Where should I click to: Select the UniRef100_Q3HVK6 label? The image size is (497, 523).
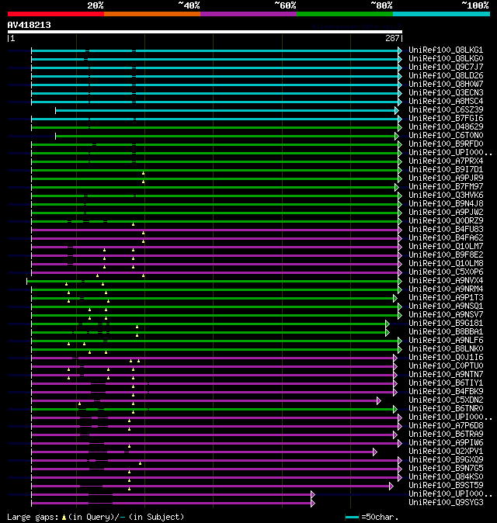coord(446,195)
